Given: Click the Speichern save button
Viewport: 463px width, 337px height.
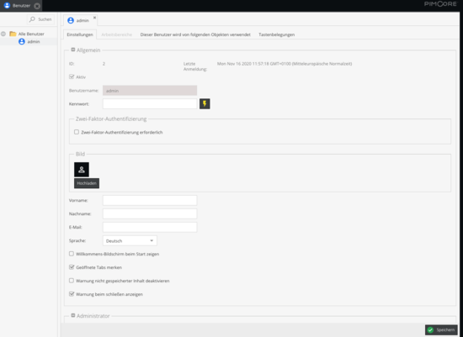Looking at the screenshot, I should click(x=441, y=330).
